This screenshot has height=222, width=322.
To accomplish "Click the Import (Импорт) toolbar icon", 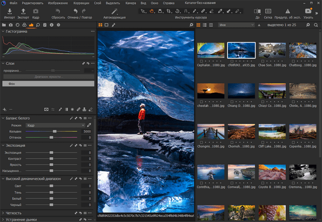I will click(9, 11).
